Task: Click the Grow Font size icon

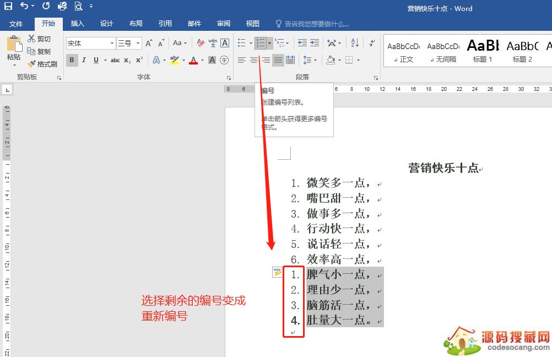Action: [x=149, y=43]
